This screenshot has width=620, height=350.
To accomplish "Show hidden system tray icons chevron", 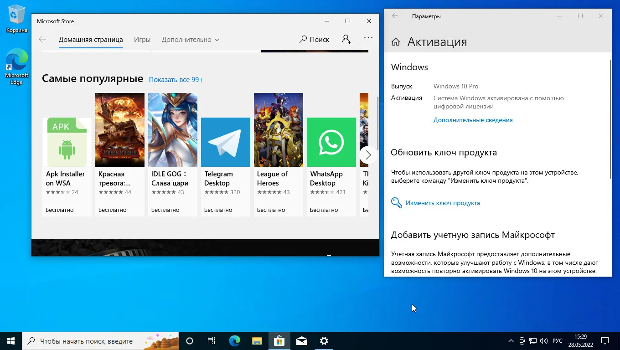I will tap(511, 341).
